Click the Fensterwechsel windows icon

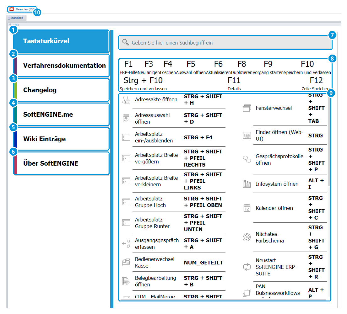[247, 108]
